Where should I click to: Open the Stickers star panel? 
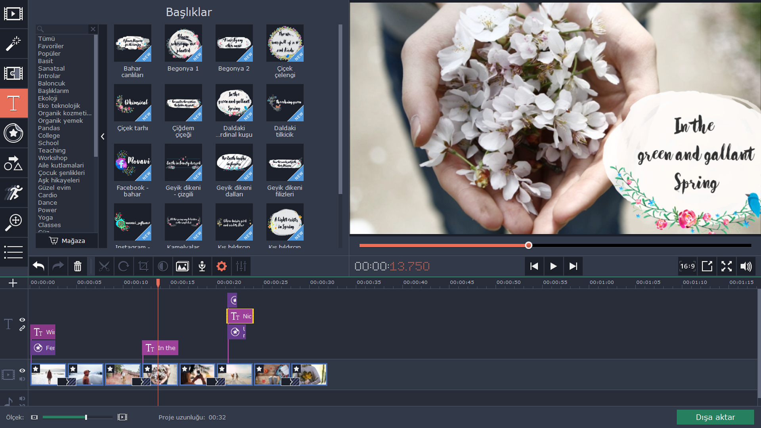pos(13,133)
